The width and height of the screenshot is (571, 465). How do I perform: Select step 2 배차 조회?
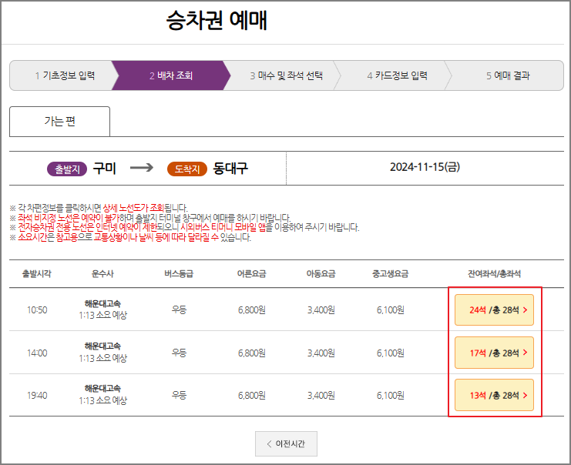click(x=171, y=75)
